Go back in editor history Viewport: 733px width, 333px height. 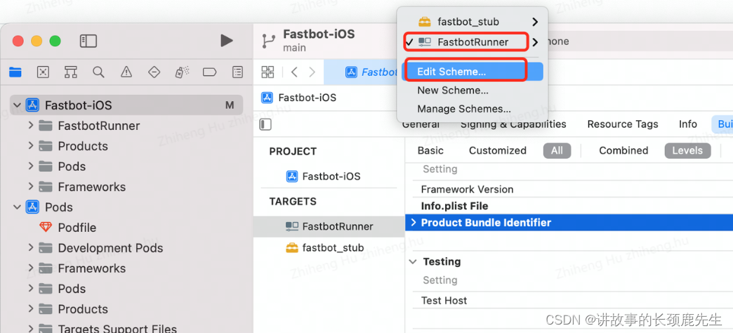[x=294, y=72]
